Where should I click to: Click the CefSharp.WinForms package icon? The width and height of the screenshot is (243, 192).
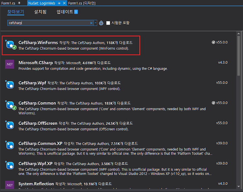pos(10,45)
